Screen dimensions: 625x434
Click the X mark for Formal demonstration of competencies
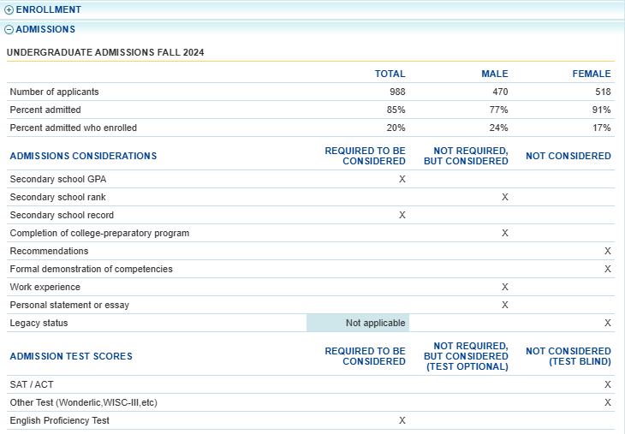[608, 269]
